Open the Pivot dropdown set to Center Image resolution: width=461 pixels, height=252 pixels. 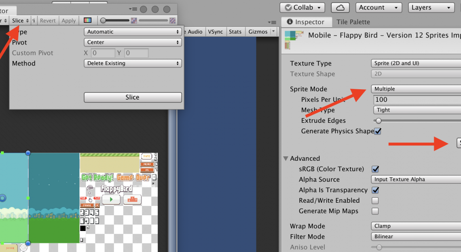tap(133, 42)
